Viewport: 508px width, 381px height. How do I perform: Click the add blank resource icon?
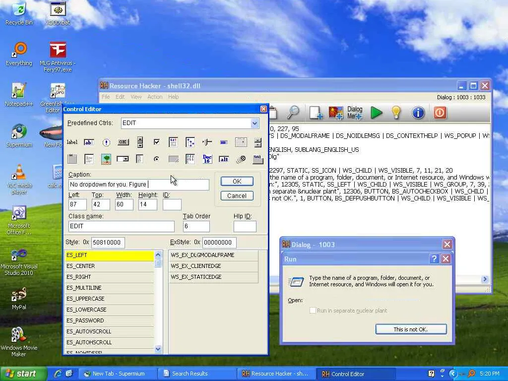click(x=316, y=113)
